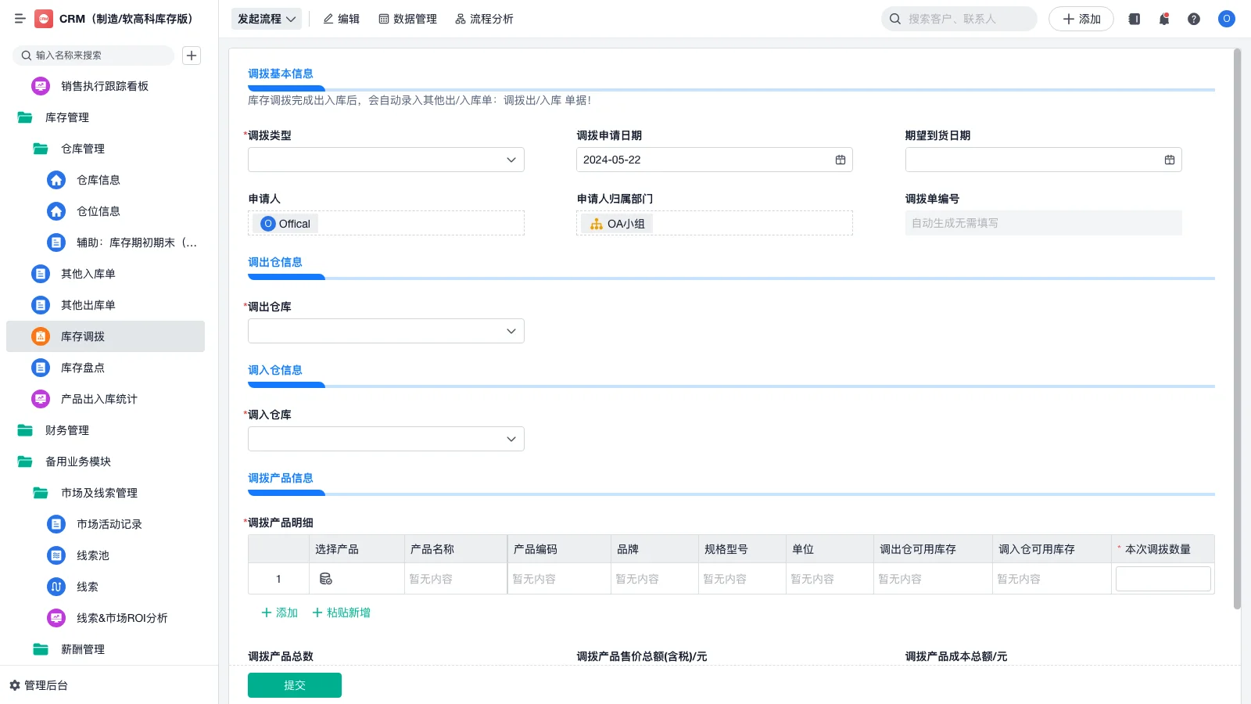1251x704 pixels.
Task: Click calendar icon beside 调拨申请日期
Action: [x=841, y=160]
